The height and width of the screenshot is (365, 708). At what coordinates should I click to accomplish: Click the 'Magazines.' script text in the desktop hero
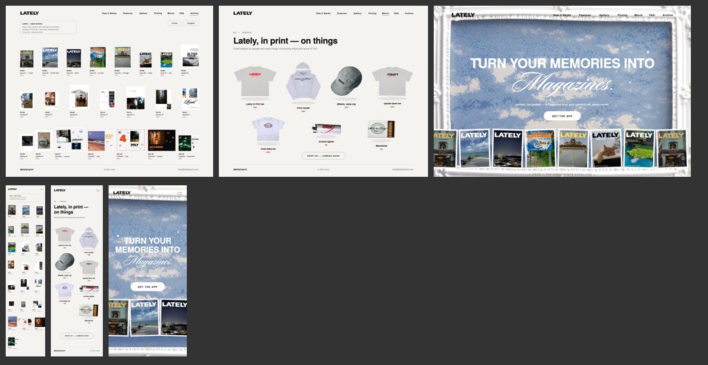coord(562,83)
